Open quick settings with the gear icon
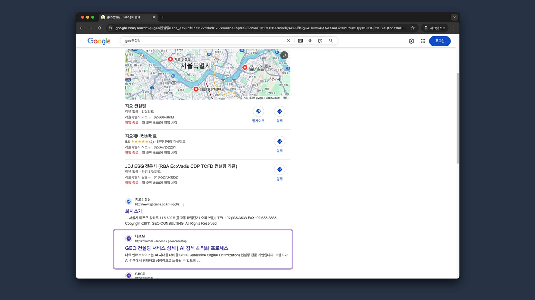This screenshot has width=535, height=300. click(411, 41)
